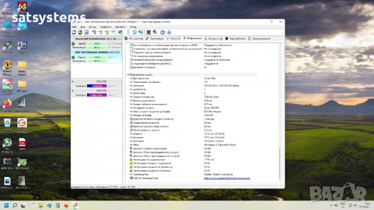Collapse the disk information section header
Viewport: 374px width, 210px height.
pyautogui.click(x=128, y=75)
